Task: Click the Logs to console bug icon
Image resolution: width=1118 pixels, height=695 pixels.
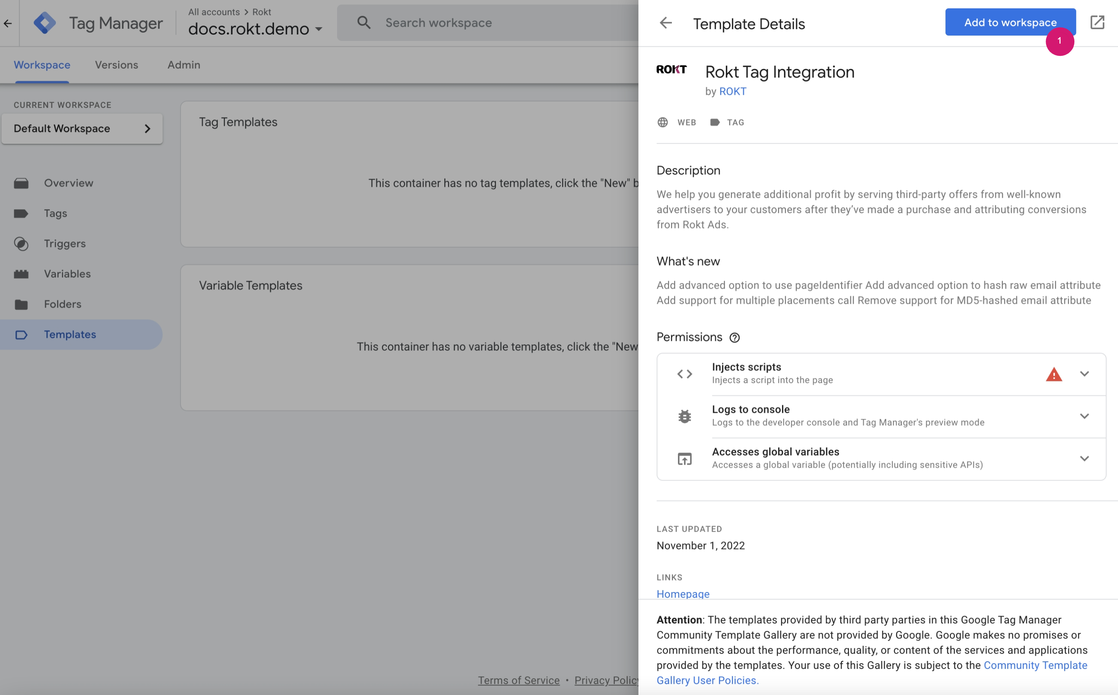Action: pyautogui.click(x=684, y=417)
